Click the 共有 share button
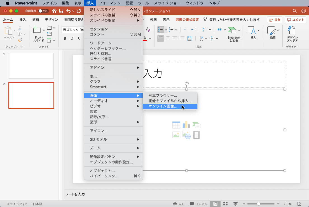This screenshot has height=207, width=309. pos(275,20)
